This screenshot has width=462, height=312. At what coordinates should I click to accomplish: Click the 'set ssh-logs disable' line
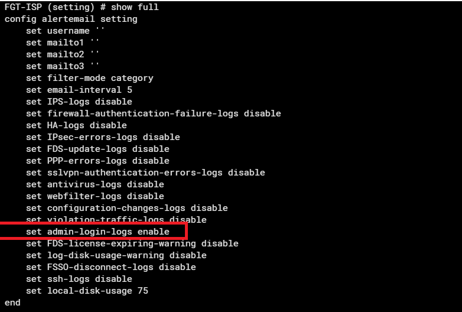[x=79, y=279]
